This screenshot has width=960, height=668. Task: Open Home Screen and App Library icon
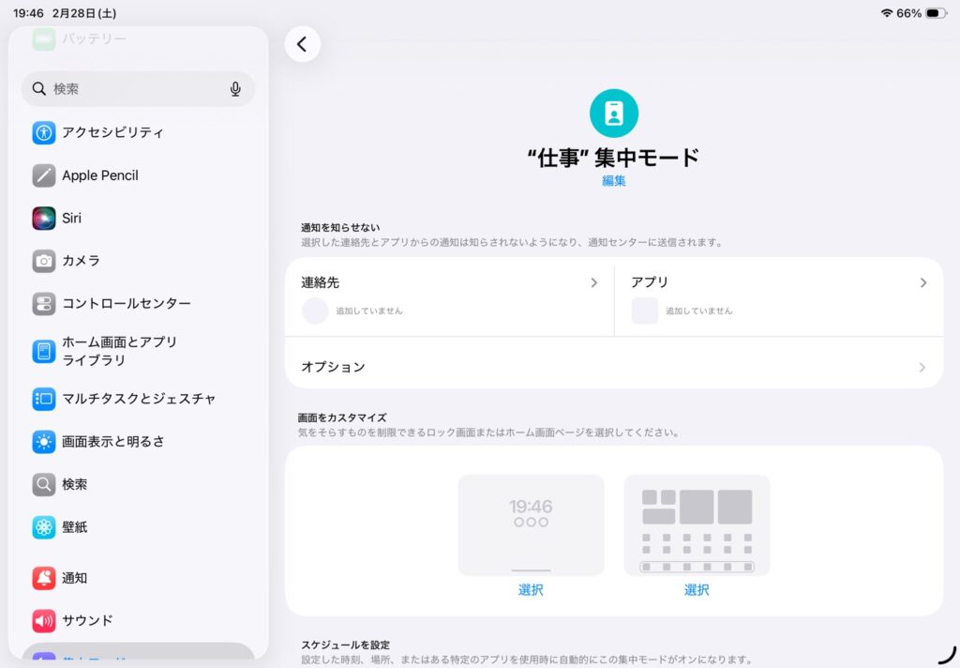tap(44, 351)
